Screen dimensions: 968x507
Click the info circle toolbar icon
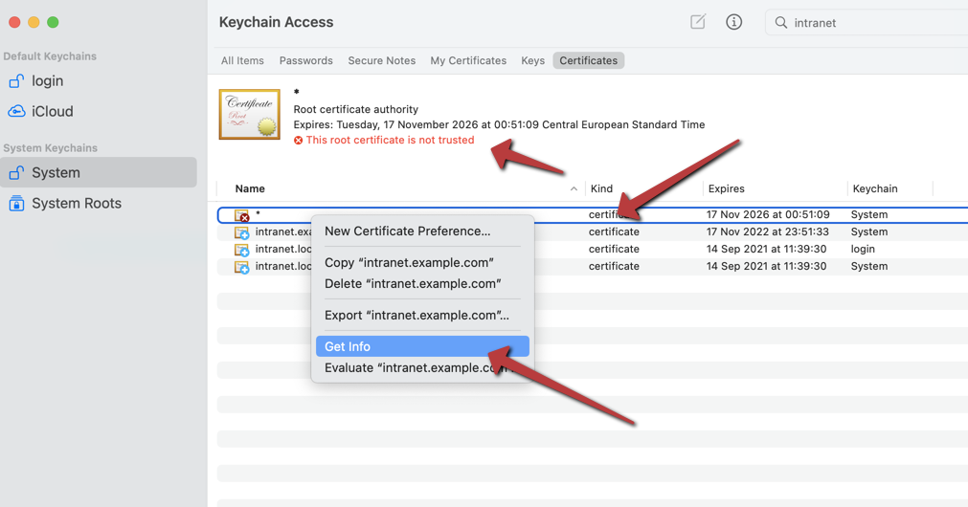point(733,22)
